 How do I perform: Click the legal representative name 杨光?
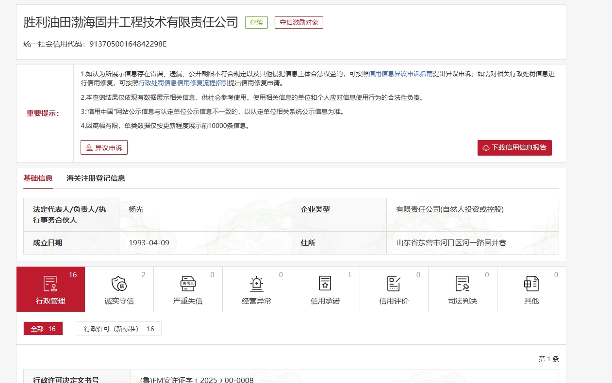click(136, 209)
